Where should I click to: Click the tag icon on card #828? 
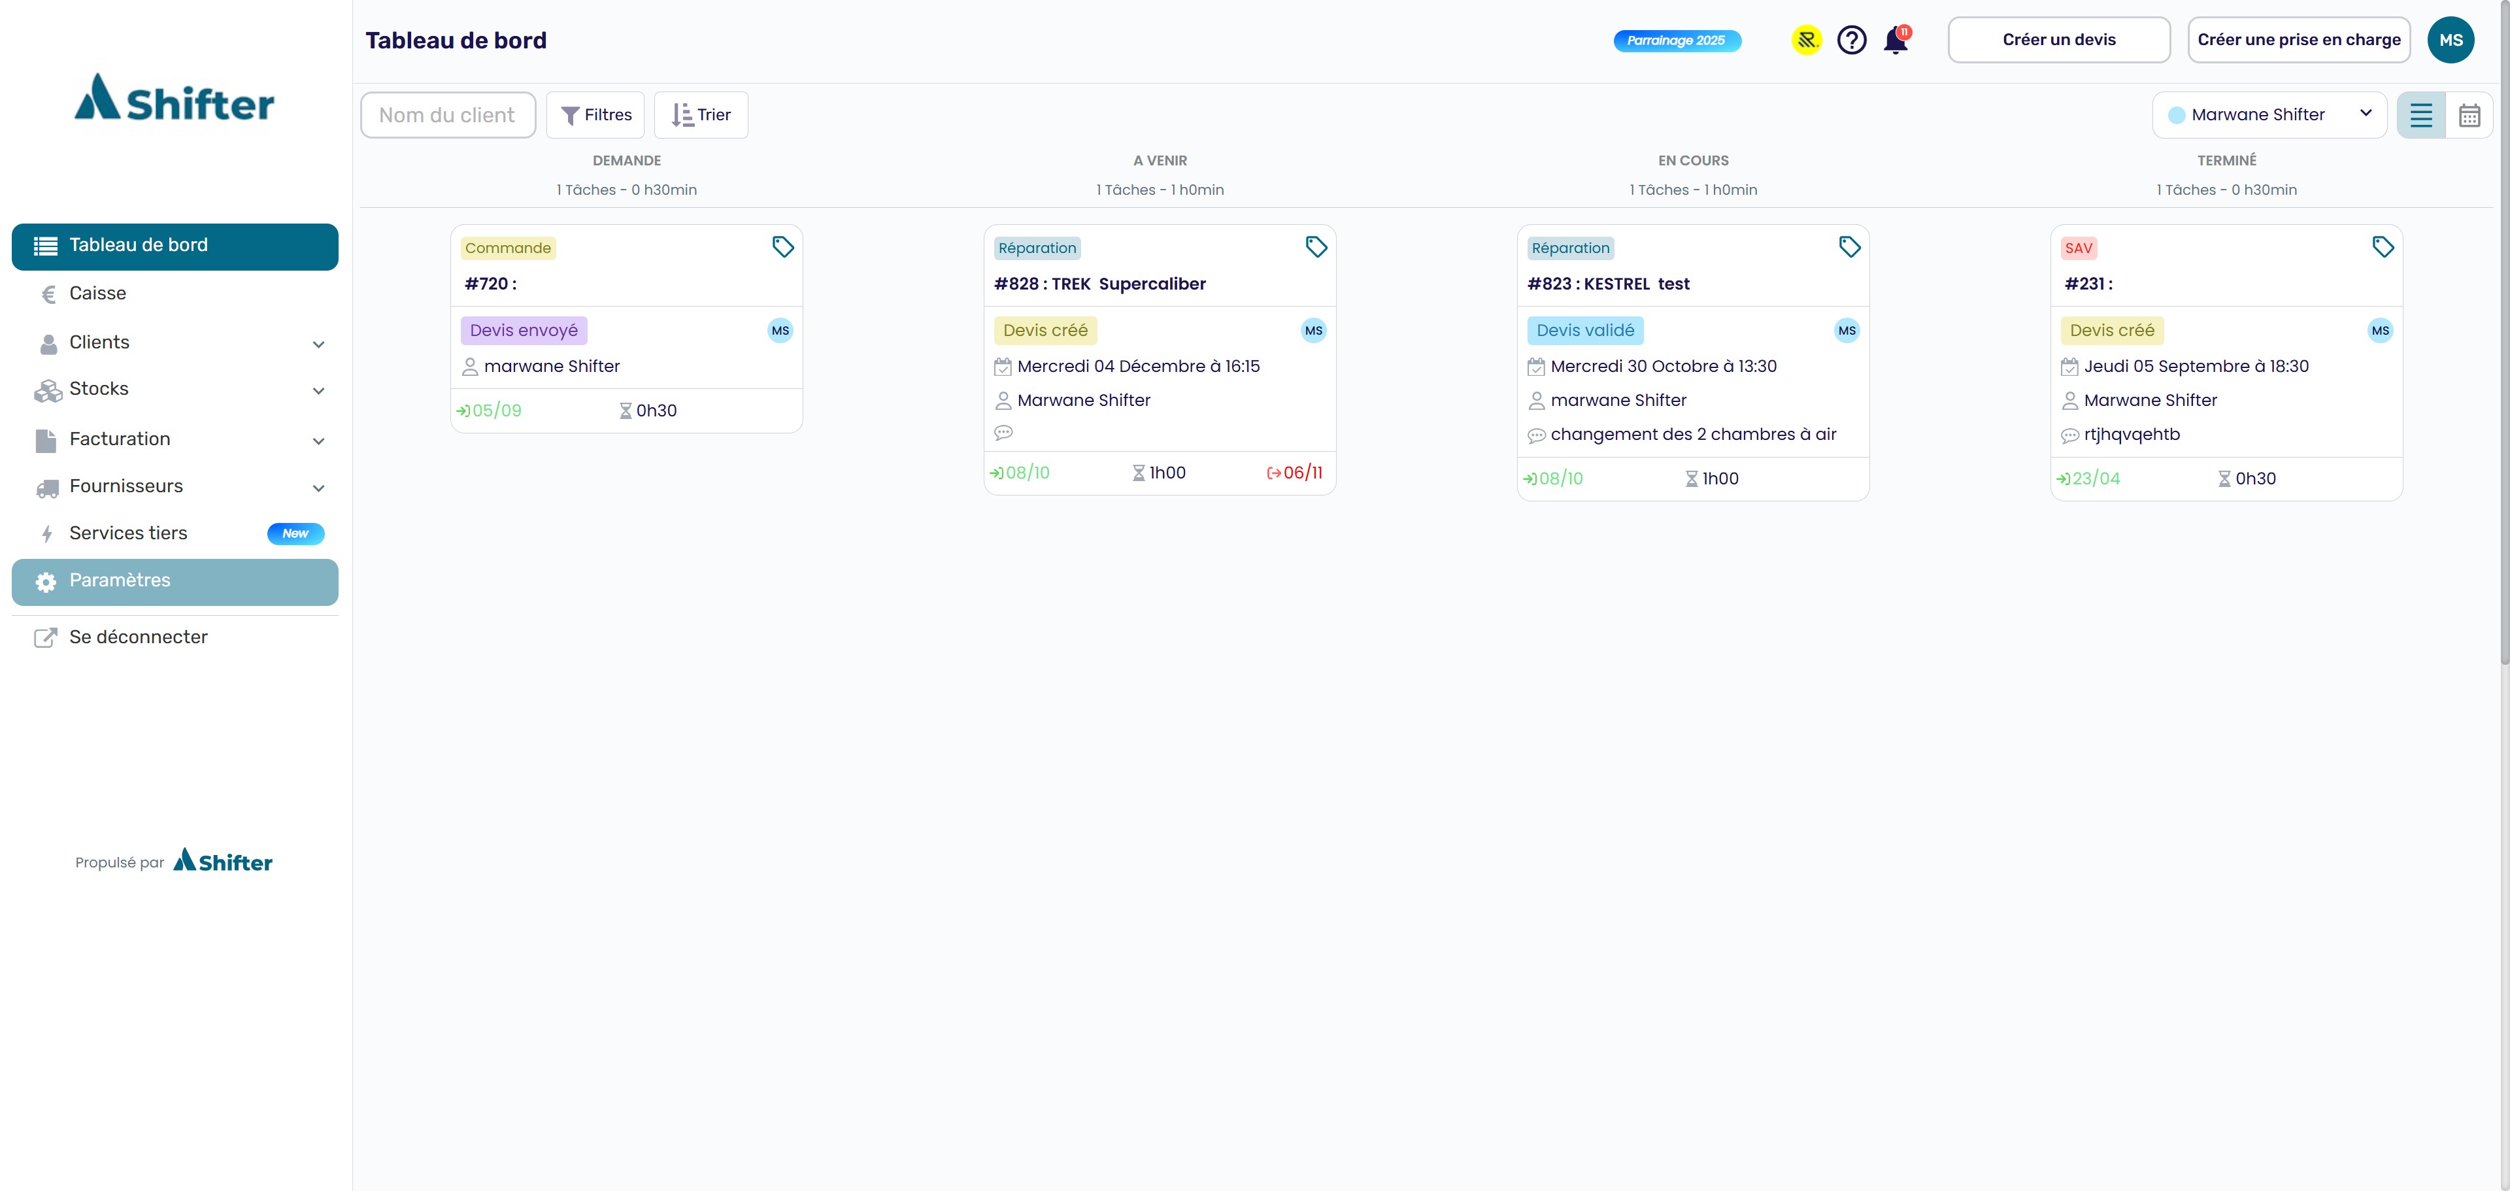pyautogui.click(x=1315, y=246)
